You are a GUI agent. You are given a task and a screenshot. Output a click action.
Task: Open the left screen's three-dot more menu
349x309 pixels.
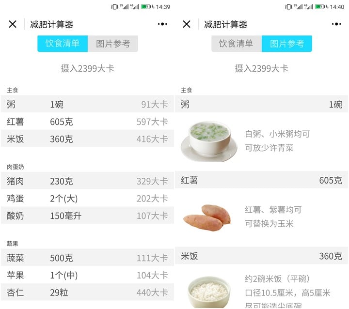(x=162, y=24)
